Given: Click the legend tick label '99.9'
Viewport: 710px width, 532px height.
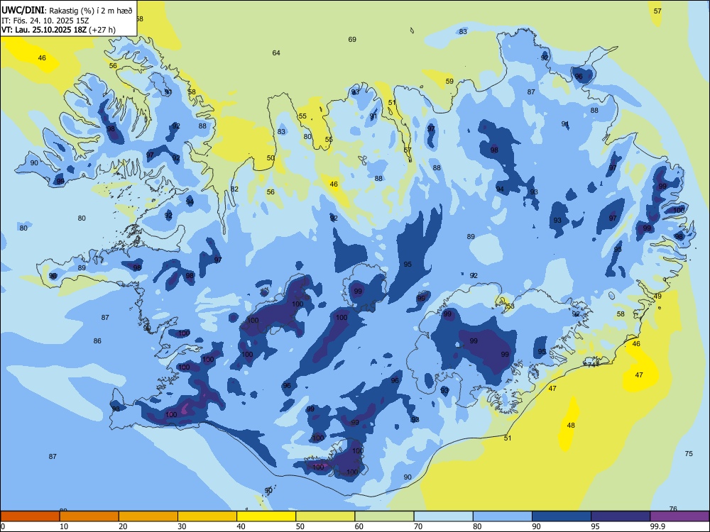Looking at the screenshot, I should tap(657, 526).
